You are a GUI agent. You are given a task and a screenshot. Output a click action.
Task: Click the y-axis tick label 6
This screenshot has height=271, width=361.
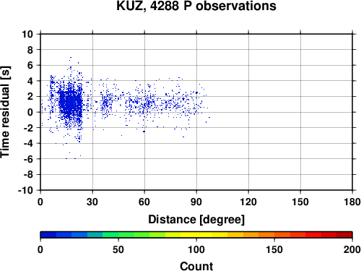point(30,65)
